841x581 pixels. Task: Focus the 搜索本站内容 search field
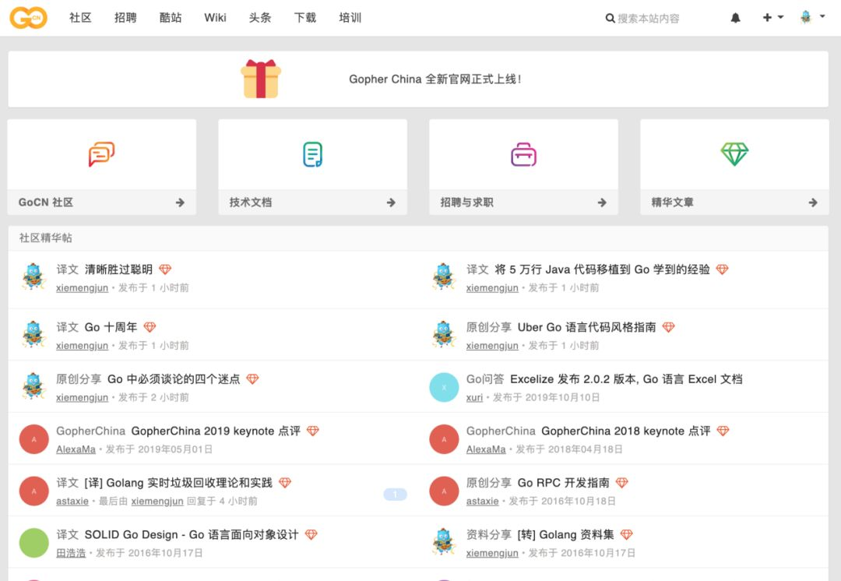point(649,18)
